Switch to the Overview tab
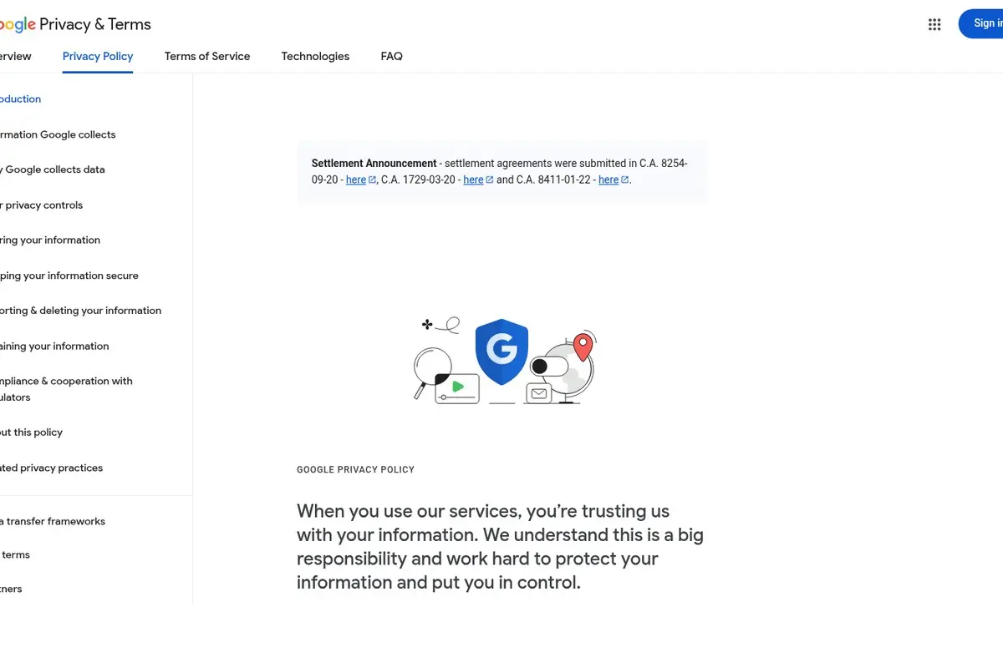 pyautogui.click(x=16, y=56)
